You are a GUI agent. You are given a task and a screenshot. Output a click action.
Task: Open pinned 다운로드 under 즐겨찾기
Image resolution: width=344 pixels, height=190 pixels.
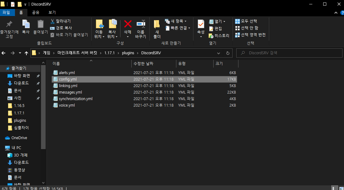tap(21, 83)
